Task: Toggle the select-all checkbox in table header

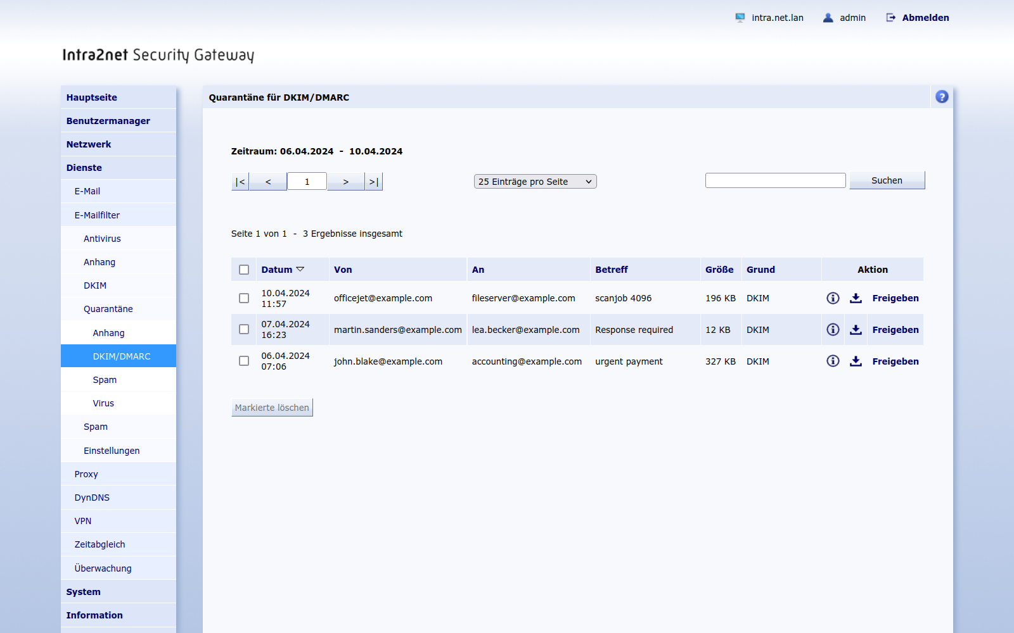Action: click(244, 270)
